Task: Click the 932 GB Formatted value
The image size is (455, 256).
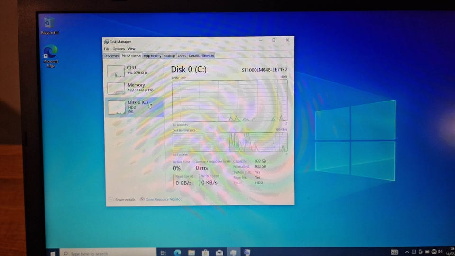Action: (260, 166)
